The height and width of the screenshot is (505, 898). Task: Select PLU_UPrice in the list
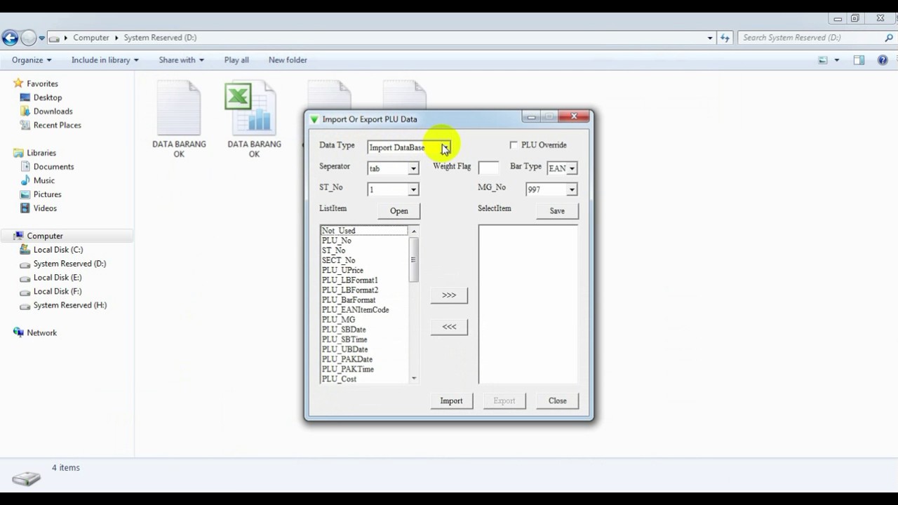pyautogui.click(x=342, y=270)
